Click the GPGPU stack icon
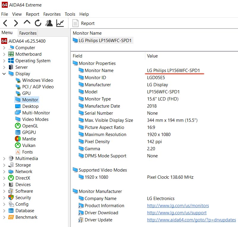 (18, 132)
